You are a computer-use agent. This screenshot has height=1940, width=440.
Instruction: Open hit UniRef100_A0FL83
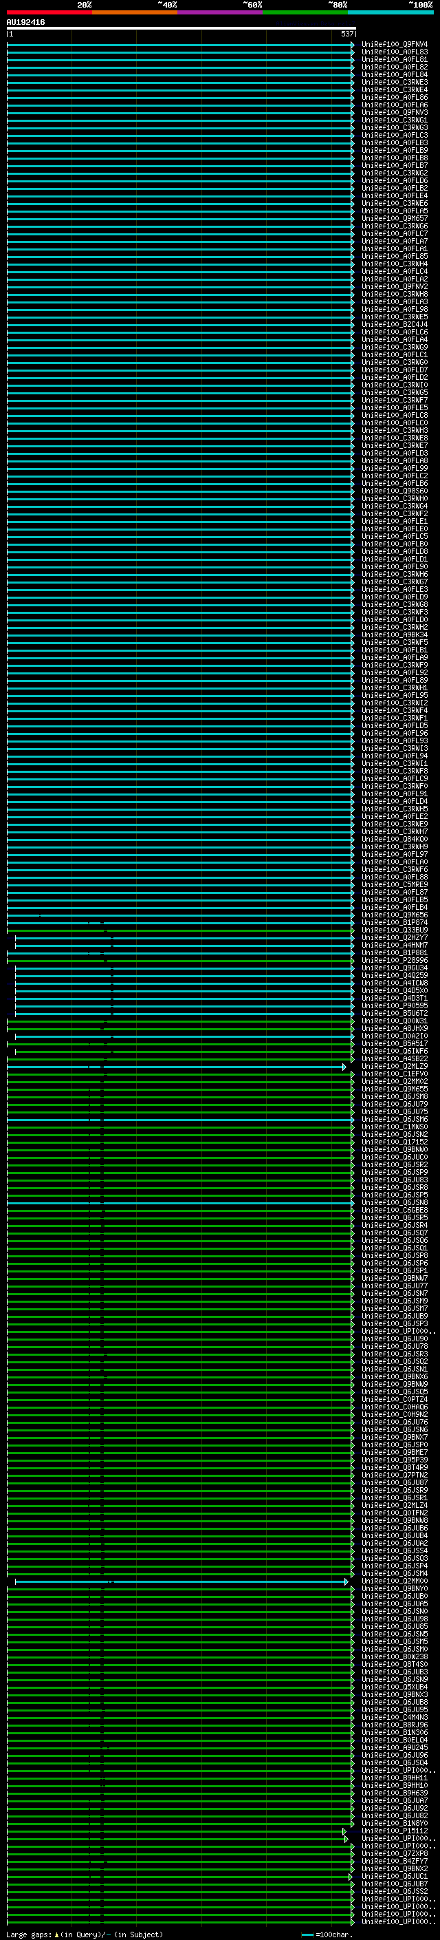[395, 52]
